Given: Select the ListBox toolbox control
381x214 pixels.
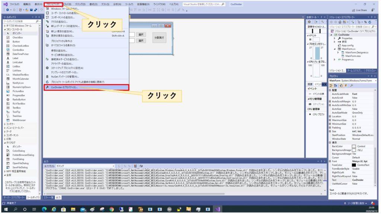Looking at the screenshot, I should coord(16,67).
